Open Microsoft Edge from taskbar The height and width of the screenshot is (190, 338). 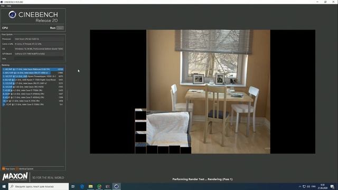(82, 186)
